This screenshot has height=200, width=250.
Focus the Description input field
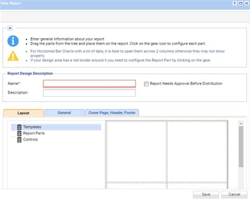tap(89, 93)
